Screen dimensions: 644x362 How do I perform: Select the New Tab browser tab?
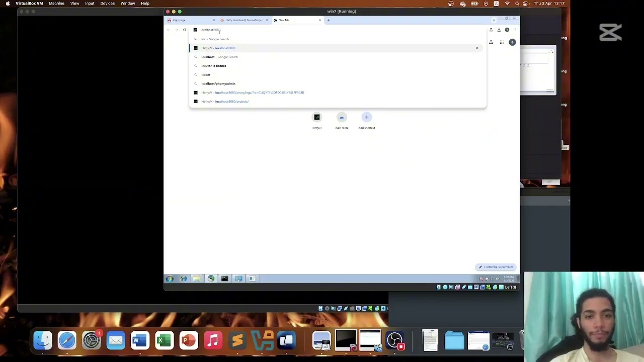[297, 20]
